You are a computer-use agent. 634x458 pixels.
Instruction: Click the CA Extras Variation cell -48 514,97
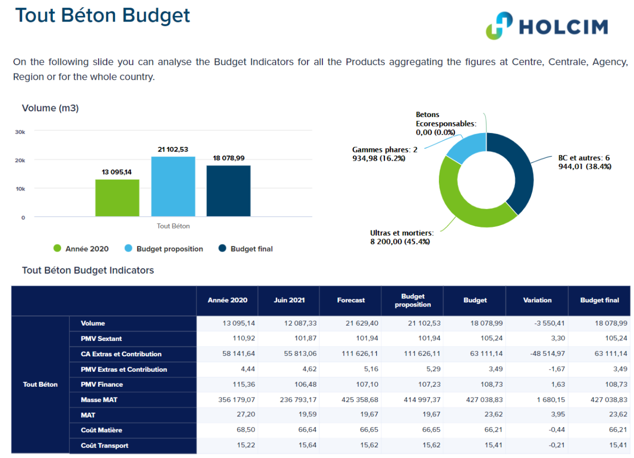tap(537, 354)
